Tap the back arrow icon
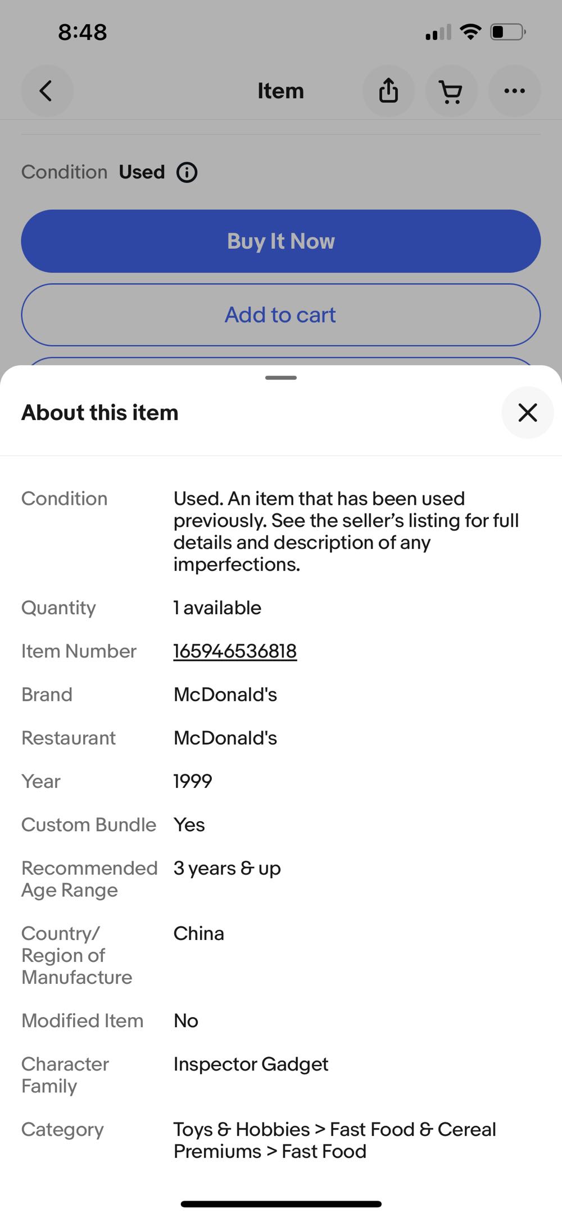The image size is (562, 1218). (x=47, y=91)
